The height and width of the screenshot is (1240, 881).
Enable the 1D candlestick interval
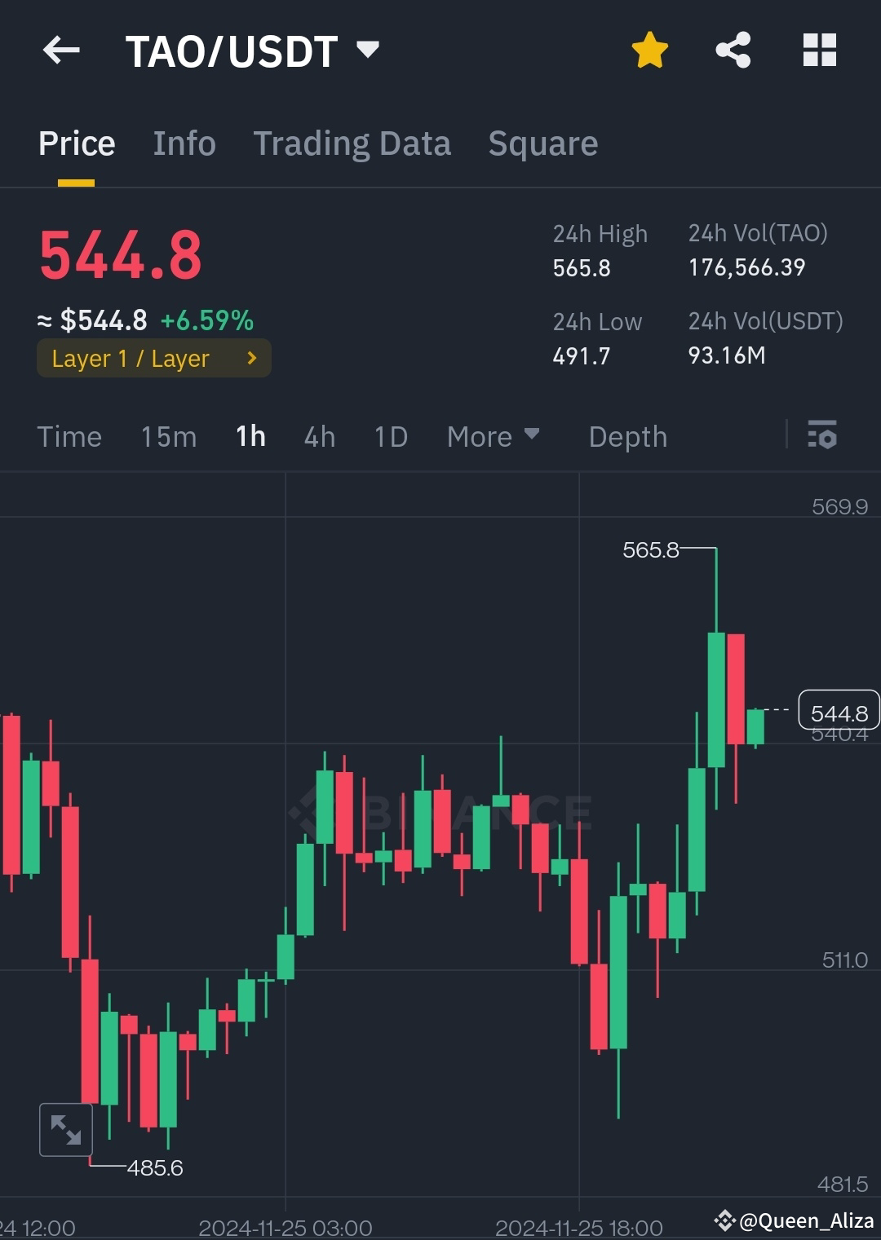pyautogui.click(x=390, y=436)
